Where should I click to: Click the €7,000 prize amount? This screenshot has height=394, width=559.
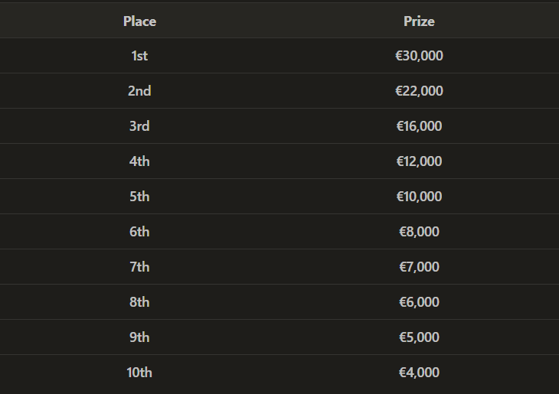419,267
